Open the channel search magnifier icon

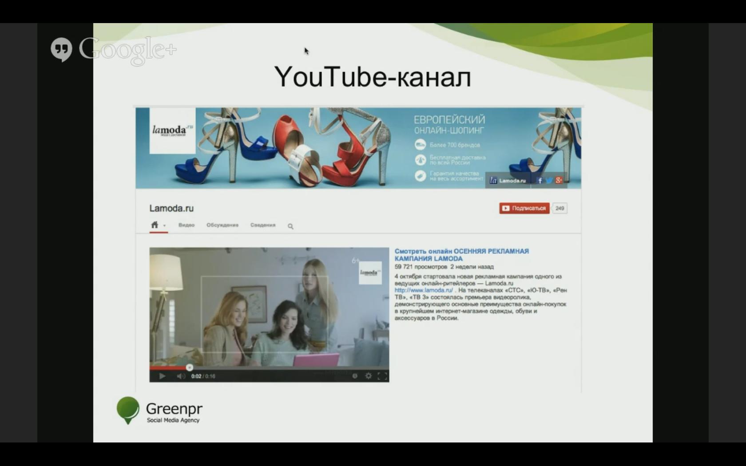(x=290, y=226)
